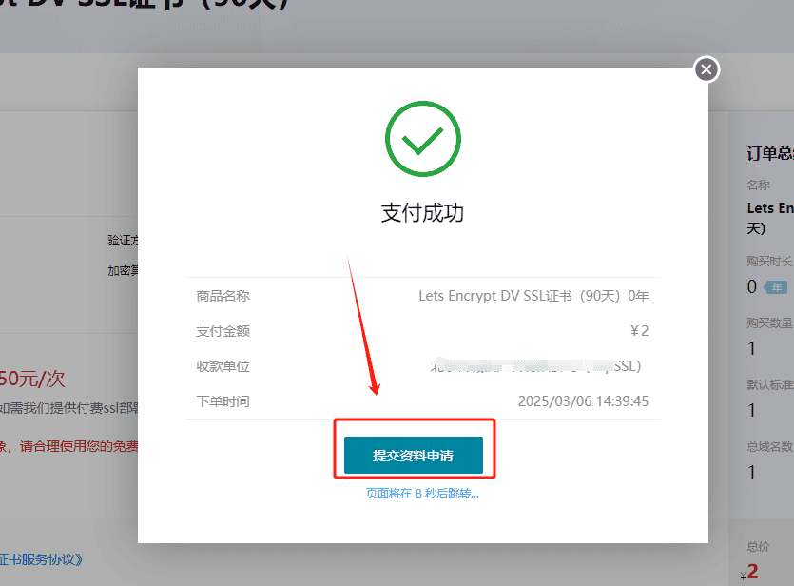Viewport: 794px width, 586px height.
Task: Close the payment success dialog
Action: tap(707, 69)
